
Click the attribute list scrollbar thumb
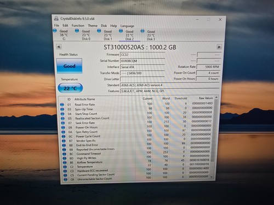pos(215,130)
